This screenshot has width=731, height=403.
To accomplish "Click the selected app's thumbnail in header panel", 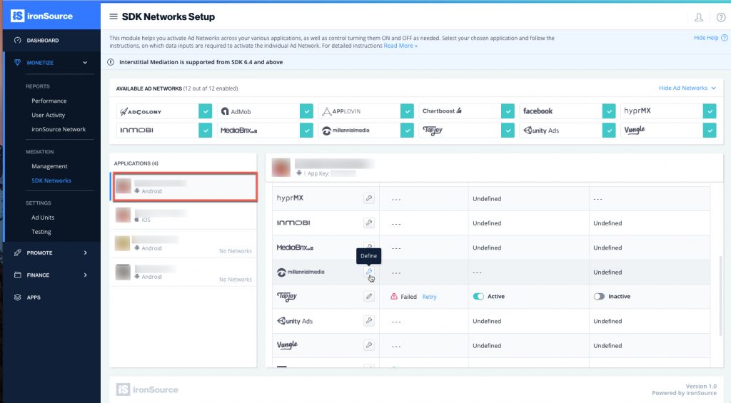I will click(x=281, y=168).
